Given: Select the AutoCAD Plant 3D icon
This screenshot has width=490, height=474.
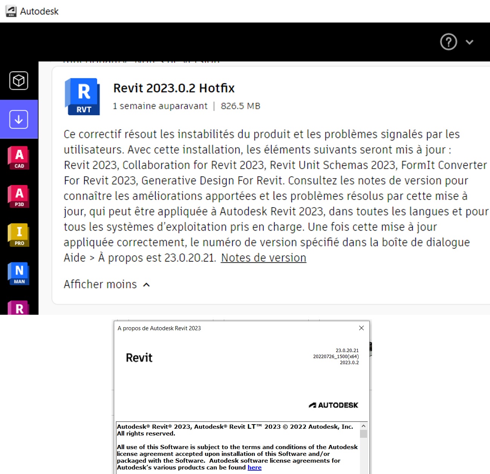Looking at the screenshot, I should click(18, 196).
